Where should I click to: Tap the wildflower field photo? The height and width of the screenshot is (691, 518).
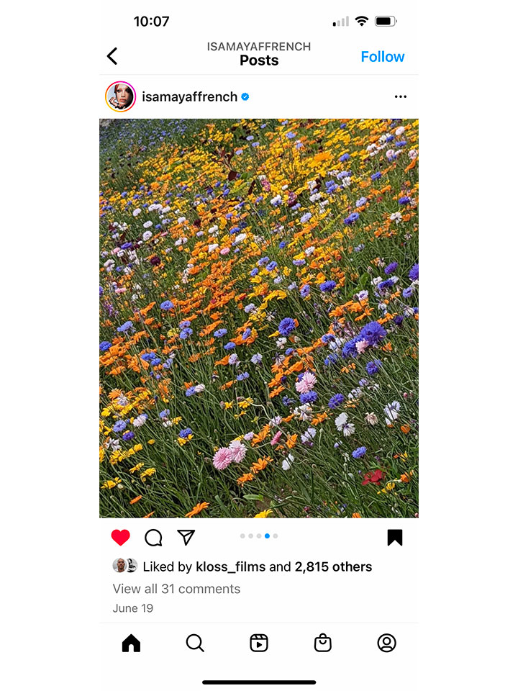[x=259, y=318]
